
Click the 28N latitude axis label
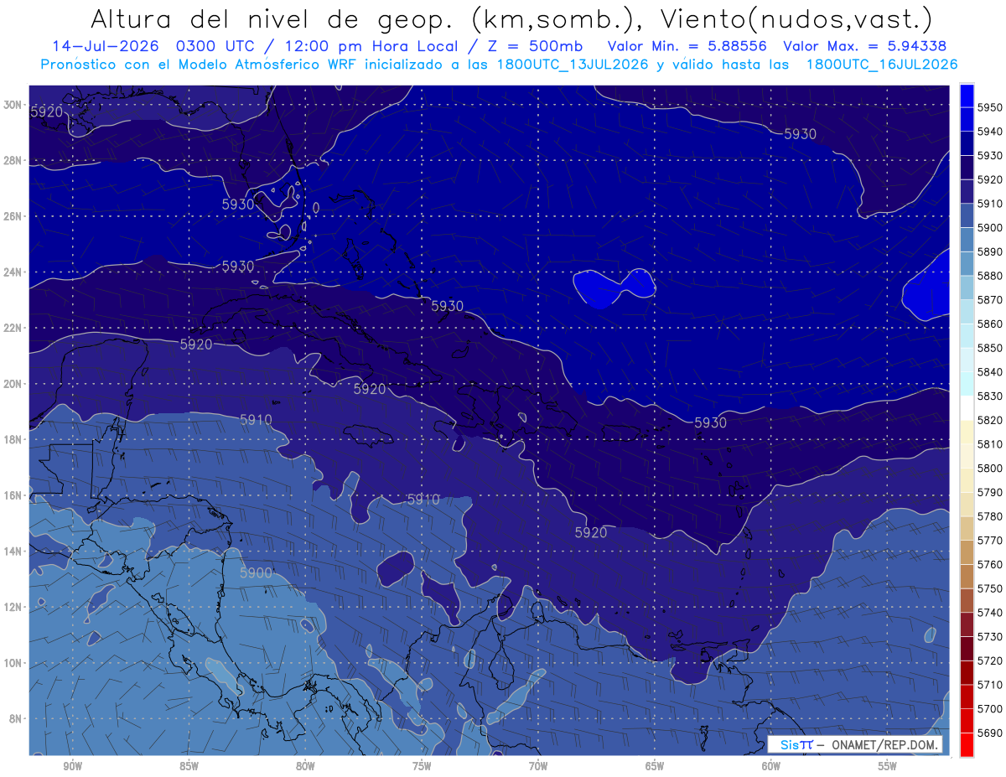pyautogui.click(x=13, y=160)
